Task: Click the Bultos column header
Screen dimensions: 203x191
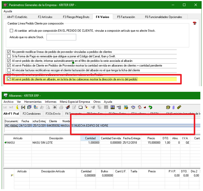Action: click(x=105, y=171)
